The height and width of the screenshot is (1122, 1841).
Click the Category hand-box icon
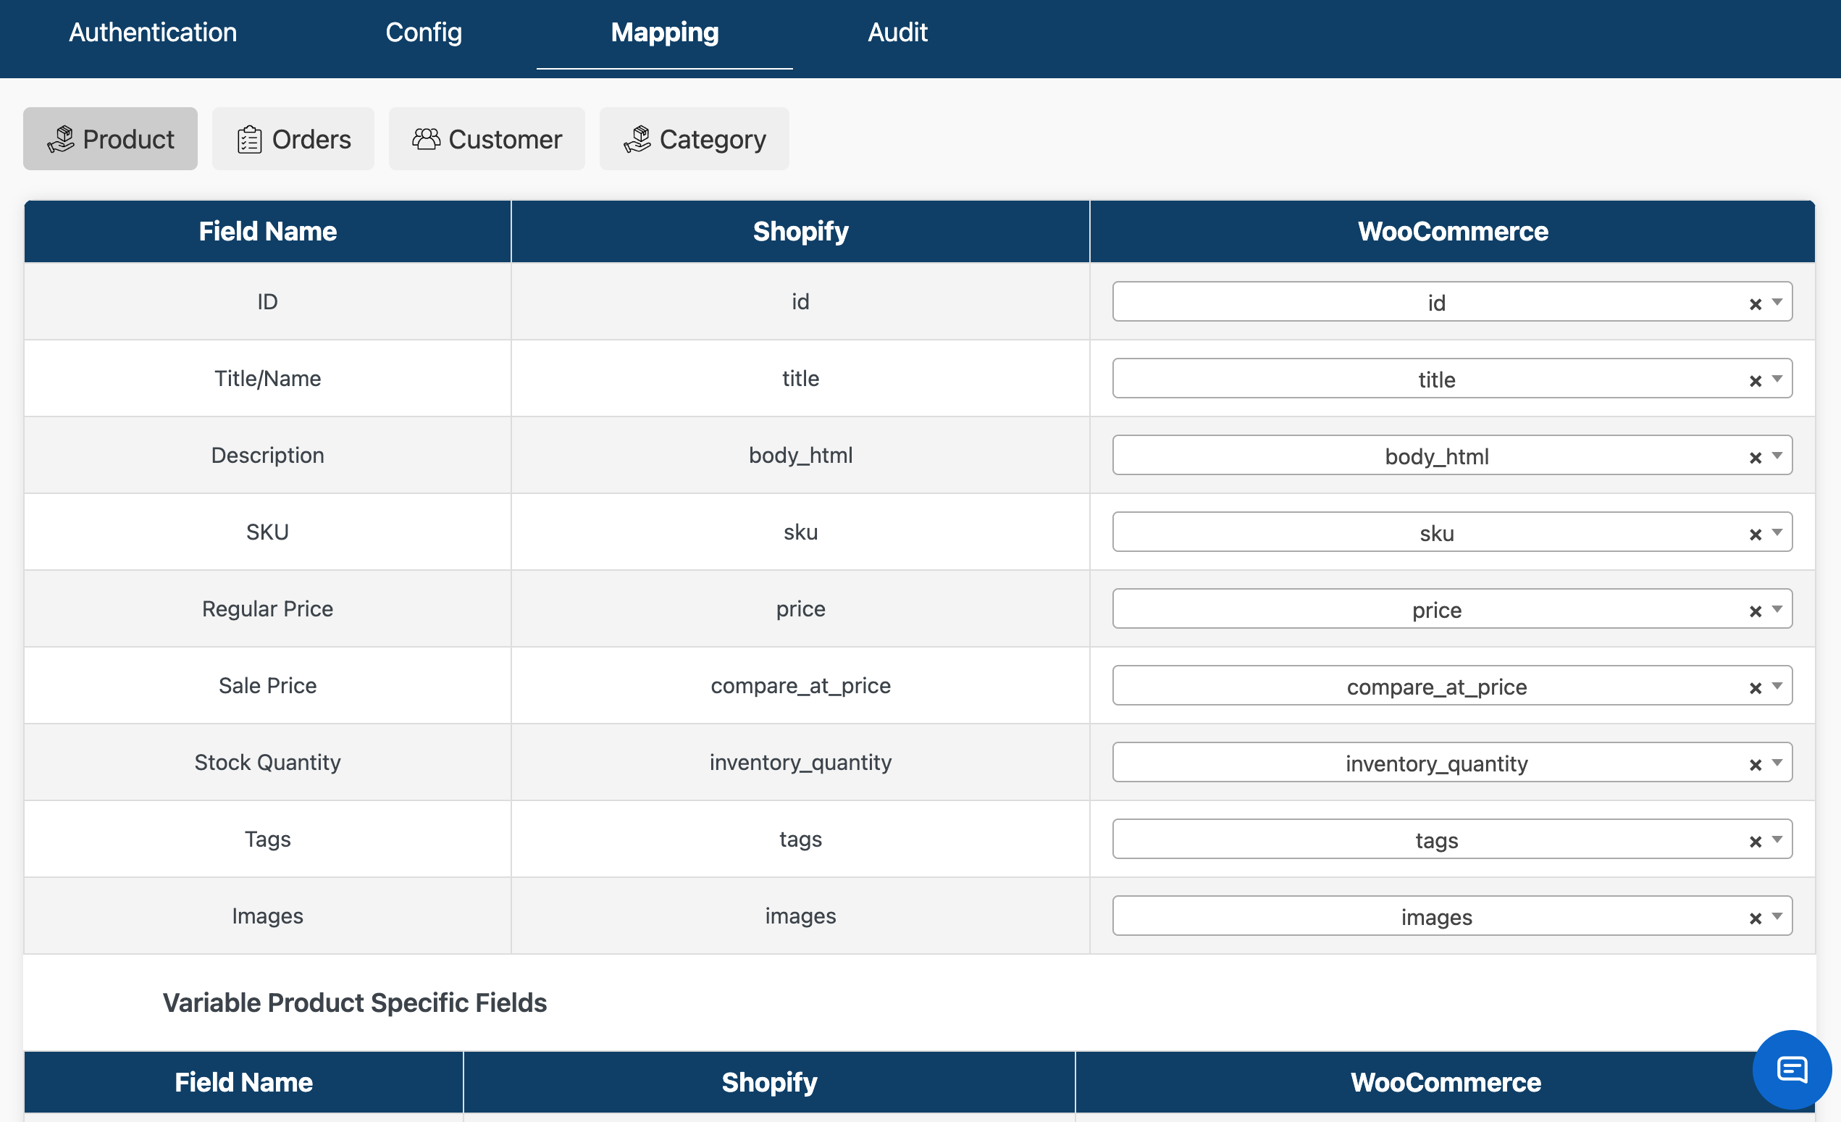(x=637, y=139)
